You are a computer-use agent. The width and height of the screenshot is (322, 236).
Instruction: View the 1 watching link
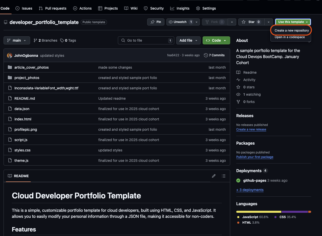pos(248,94)
